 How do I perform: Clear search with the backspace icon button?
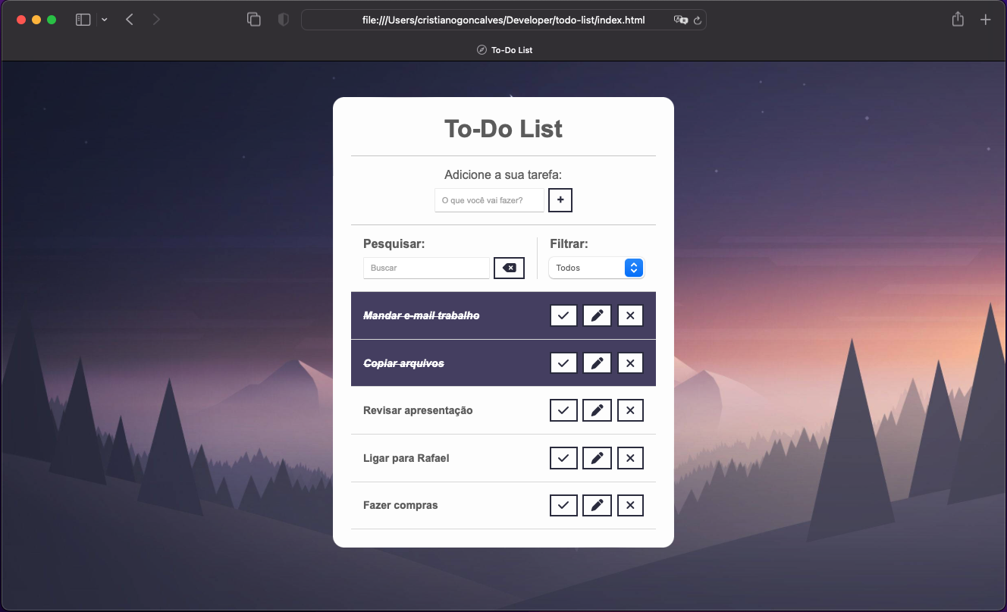point(509,268)
